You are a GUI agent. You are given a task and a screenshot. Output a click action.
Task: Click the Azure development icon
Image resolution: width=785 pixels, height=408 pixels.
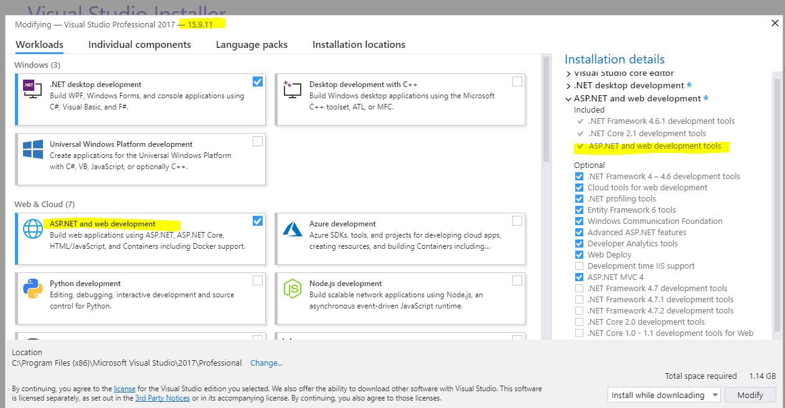pos(292,229)
